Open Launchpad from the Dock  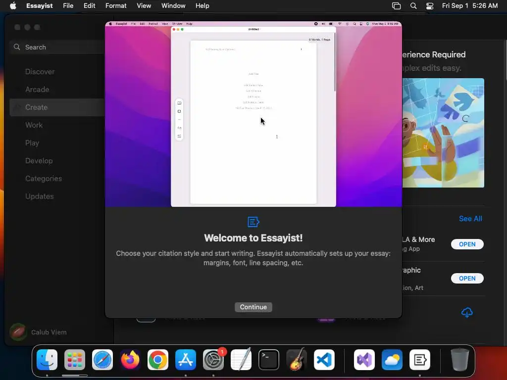pos(75,360)
